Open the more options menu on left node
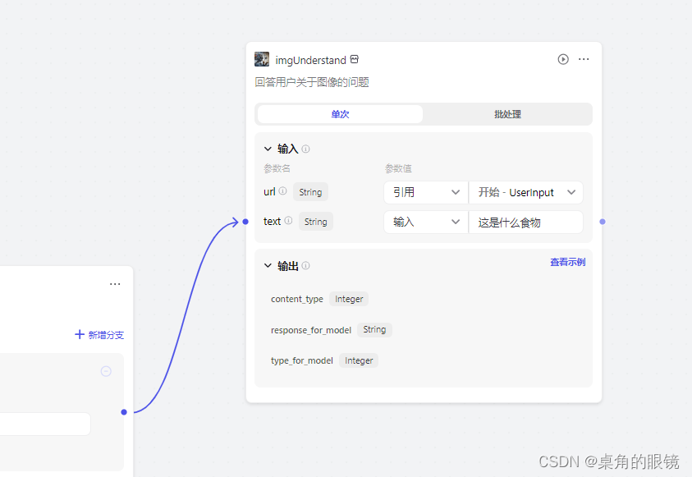This screenshot has width=692, height=477. pyautogui.click(x=115, y=283)
